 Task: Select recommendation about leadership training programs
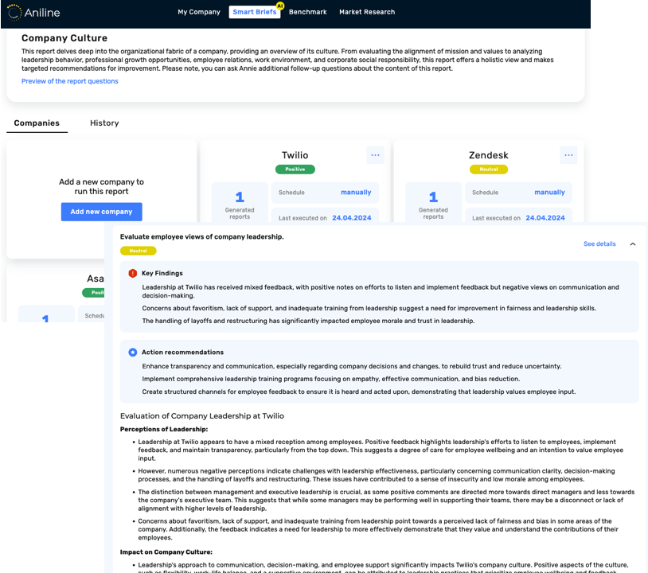coord(331,380)
